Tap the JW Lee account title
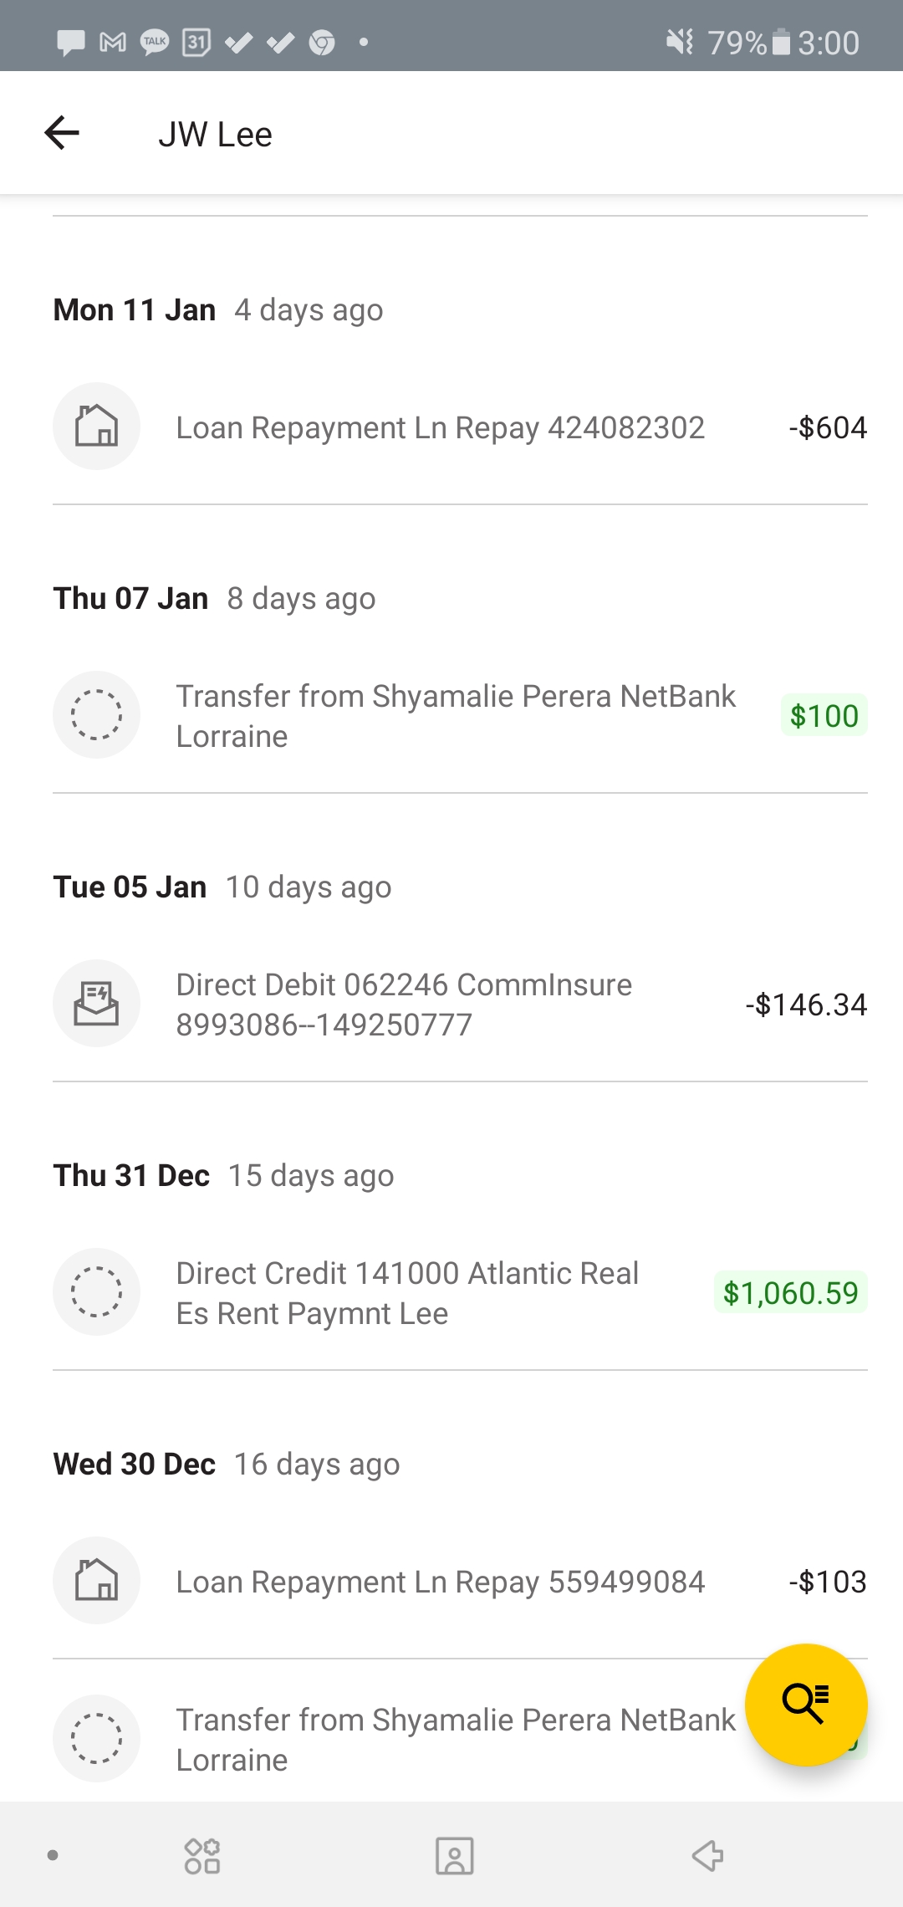Viewport: 903px width, 1907px height. tap(216, 135)
